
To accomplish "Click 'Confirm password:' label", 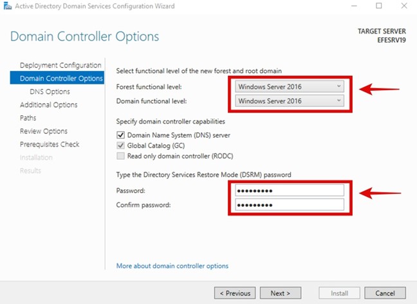I will pos(144,205).
